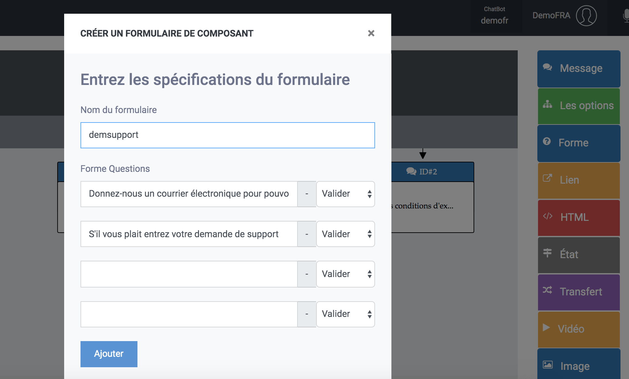Open the DemoFRA user avatar
629x379 pixels.
(586, 16)
